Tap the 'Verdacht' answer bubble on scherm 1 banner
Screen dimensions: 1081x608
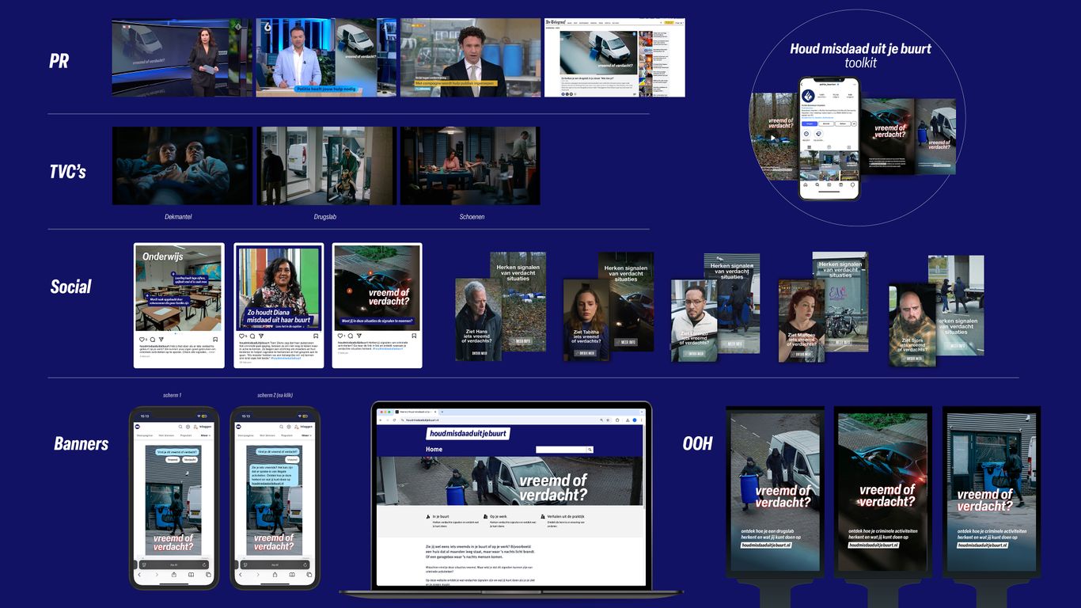tap(190, 459)
